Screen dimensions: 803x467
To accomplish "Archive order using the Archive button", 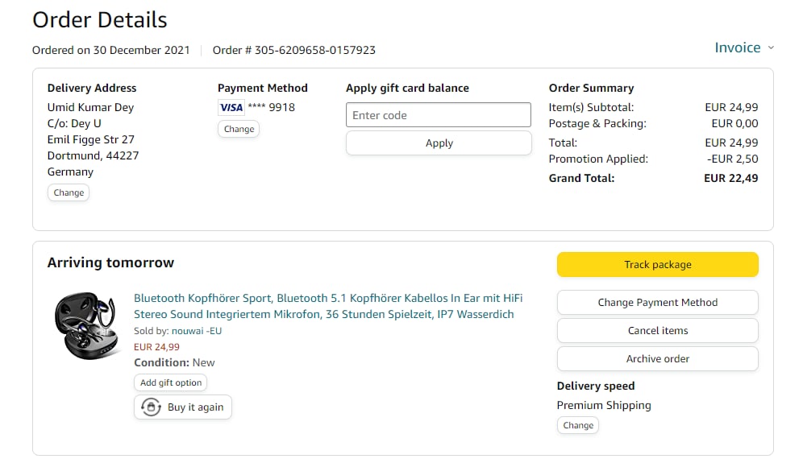I will point(657,359).
